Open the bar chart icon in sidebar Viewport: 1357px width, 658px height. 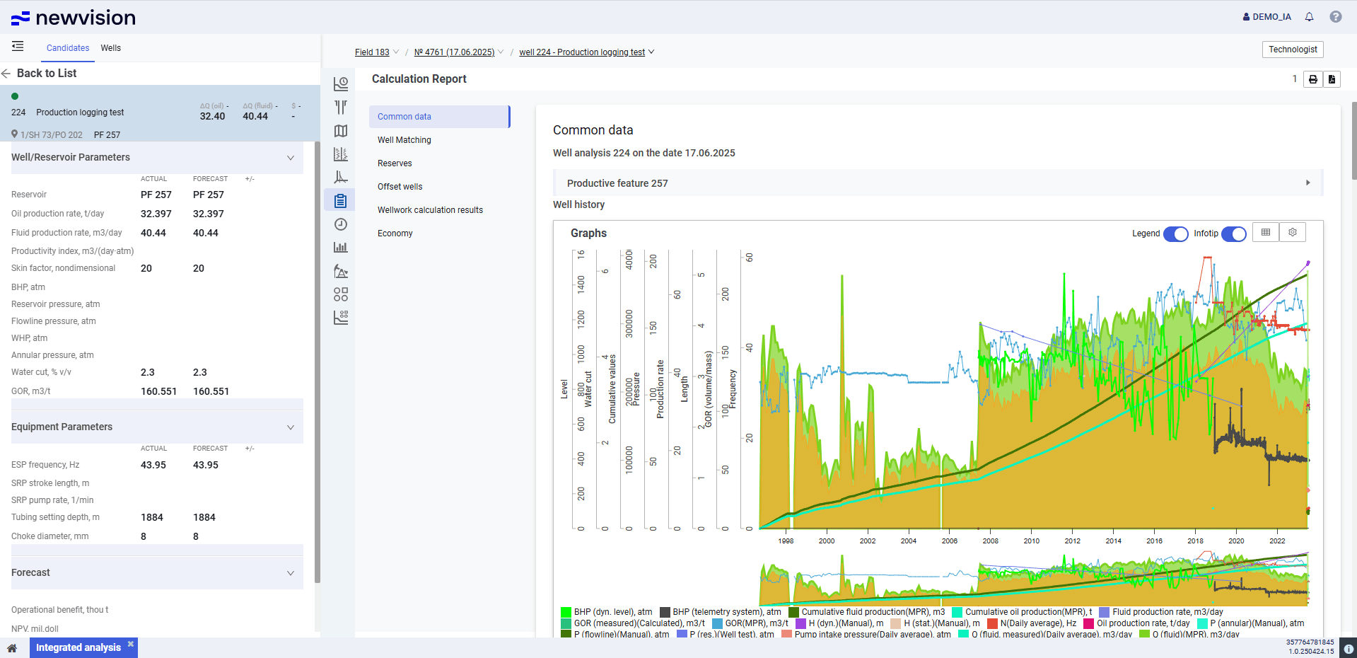tap(341, 248)
